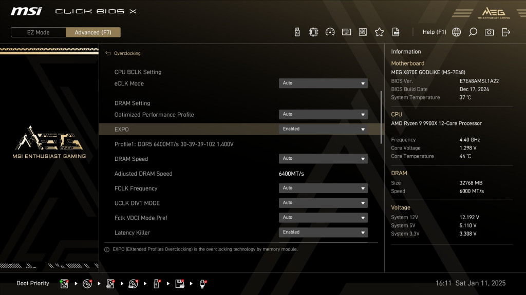This screenshot has height=295, width=526.
Task: Click the exit BIOS icon
Action: pos(506,32)
